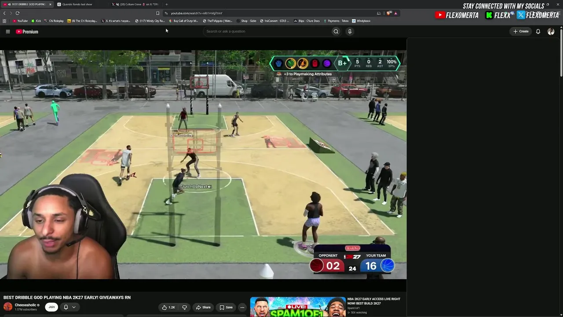This screenshot has width=563, height=317.
Task: Dislike this video
Action: pos(185,307)
